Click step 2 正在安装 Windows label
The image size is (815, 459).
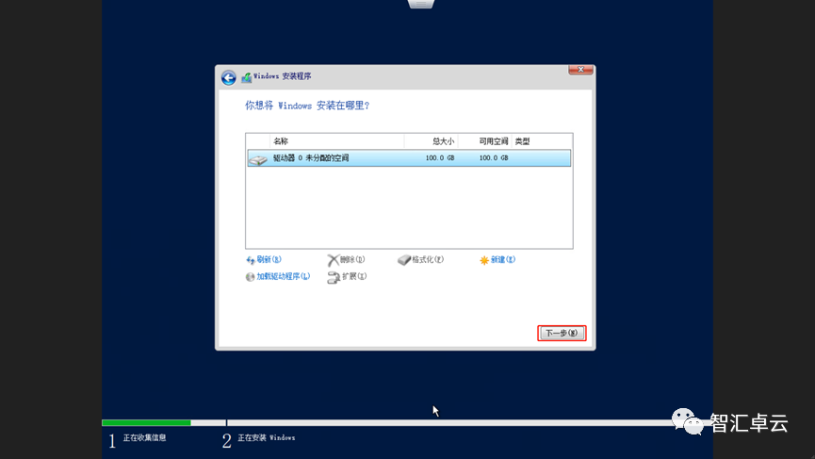coord(266,437)
